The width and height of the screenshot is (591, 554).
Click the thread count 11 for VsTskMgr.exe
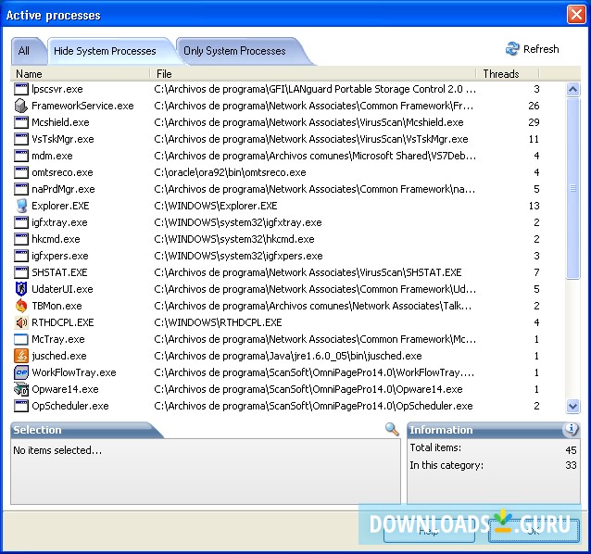pyautogui.click(x=534, y=139)
